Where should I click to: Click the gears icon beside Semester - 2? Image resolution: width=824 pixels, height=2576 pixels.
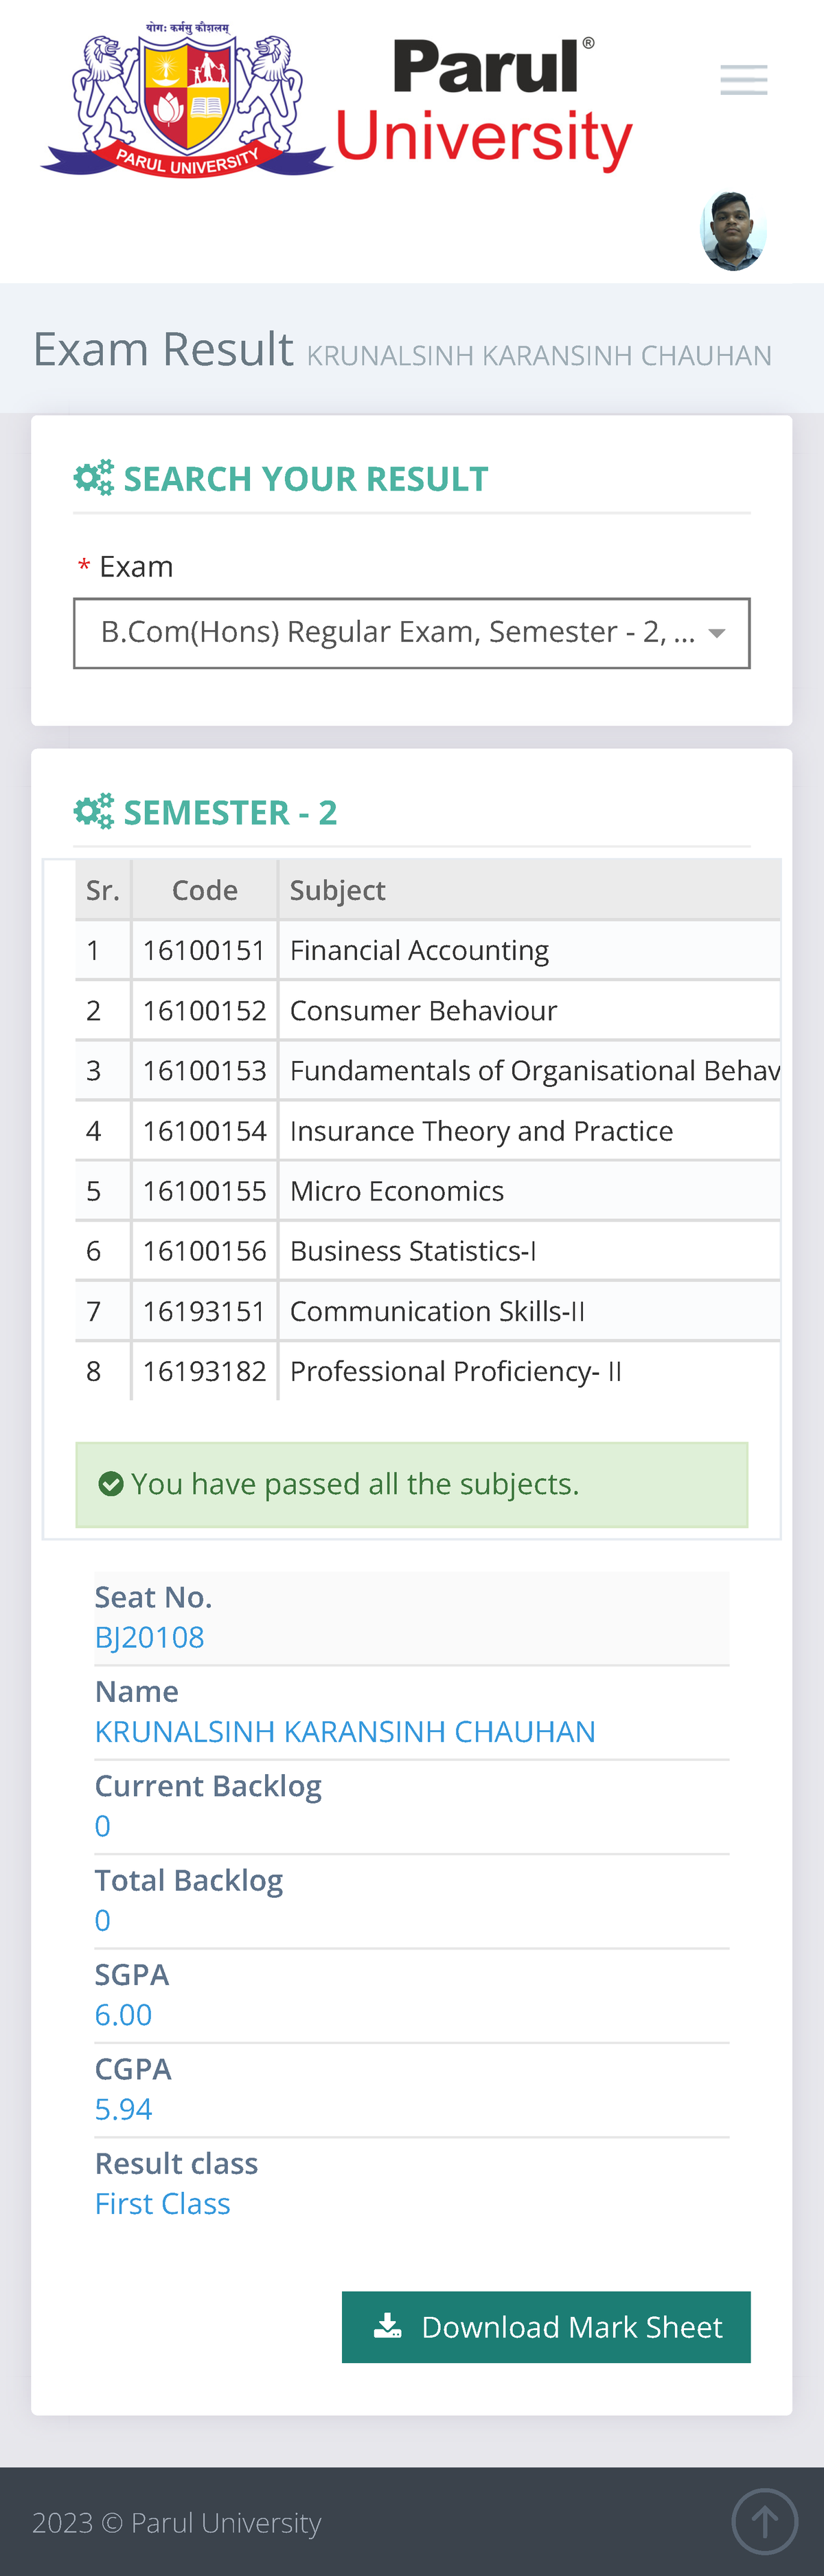click(x=94, y=812)
